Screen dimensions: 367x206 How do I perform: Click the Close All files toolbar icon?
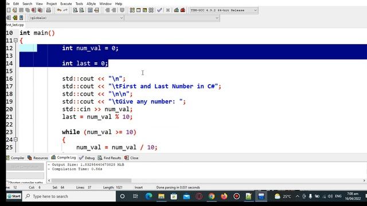(x=40, y=10)
